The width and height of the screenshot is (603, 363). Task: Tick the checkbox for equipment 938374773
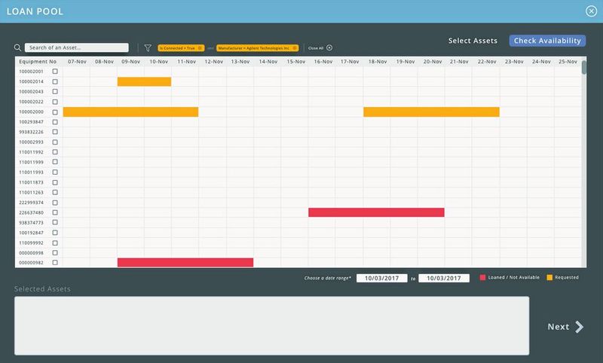[x=55, y=222]
